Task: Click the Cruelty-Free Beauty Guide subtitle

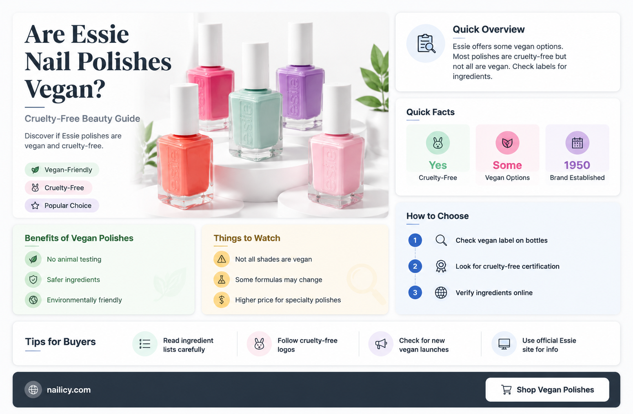Action: coord(82,118)
